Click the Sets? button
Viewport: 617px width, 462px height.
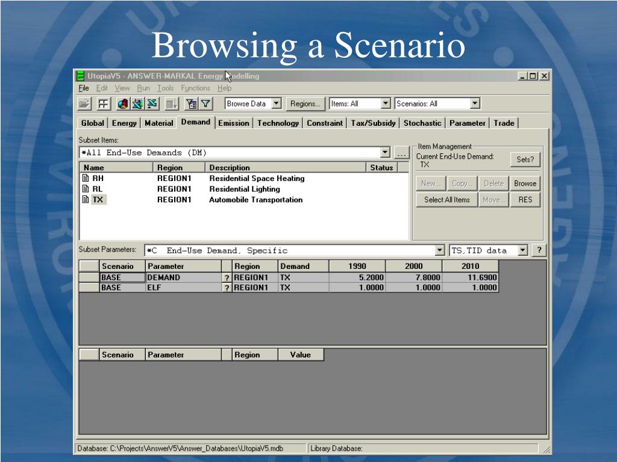525,159
